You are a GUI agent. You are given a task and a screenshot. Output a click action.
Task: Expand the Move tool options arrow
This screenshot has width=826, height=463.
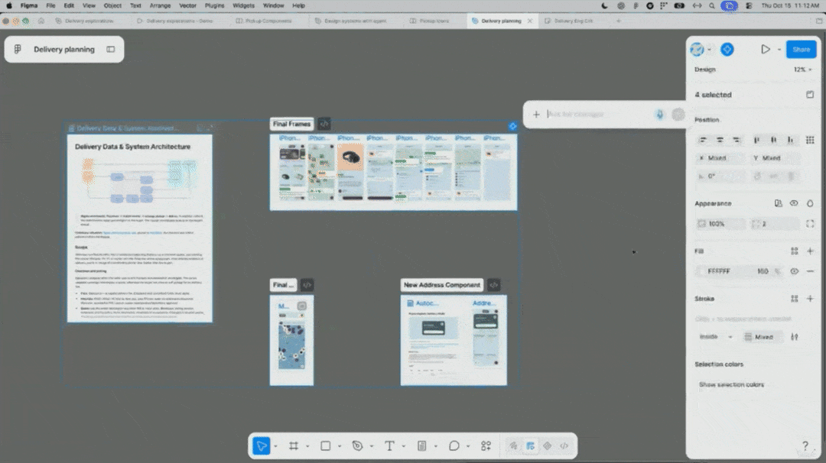275,447
